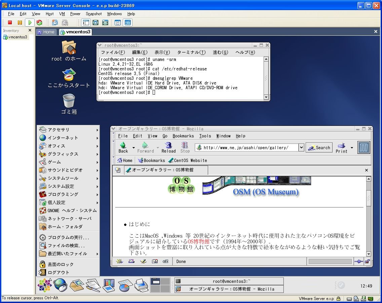Click the terminal scrollbar down arrow
Image resolution: width=382 pixels, height=303 pixels.
(x=266, y=97)
